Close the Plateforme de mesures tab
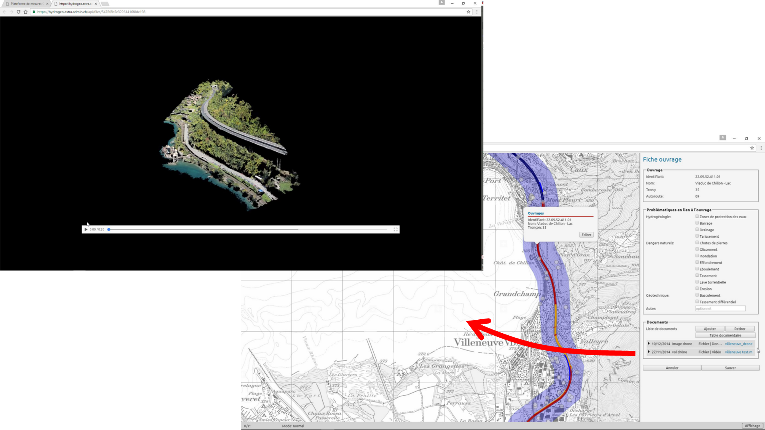The width and height of the screenshot is (765, 430). pos(47,4)
